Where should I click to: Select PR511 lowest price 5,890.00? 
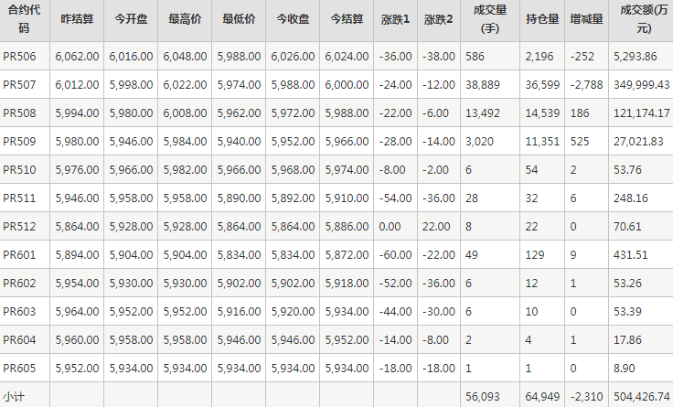tap(239, 198)
